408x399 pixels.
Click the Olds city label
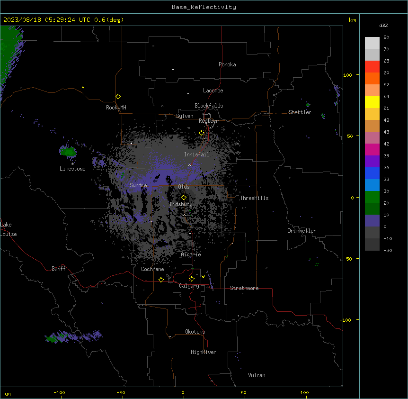click(x=184, y=187)
